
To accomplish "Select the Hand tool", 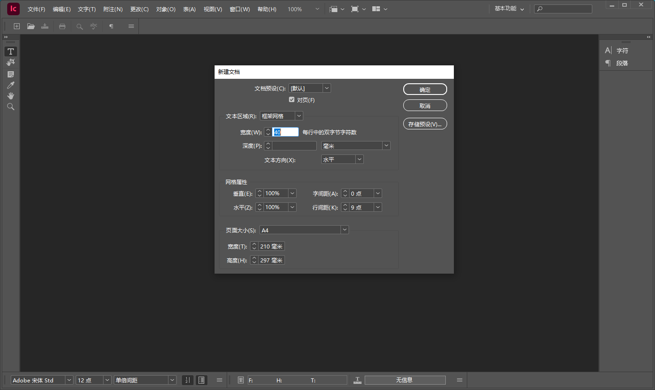I will click(11, 96).
